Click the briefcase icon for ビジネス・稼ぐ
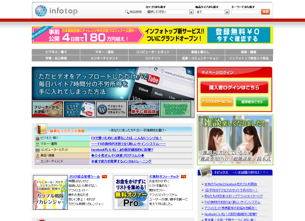Screen dimensions: 305x221 [x=38, y=138]
